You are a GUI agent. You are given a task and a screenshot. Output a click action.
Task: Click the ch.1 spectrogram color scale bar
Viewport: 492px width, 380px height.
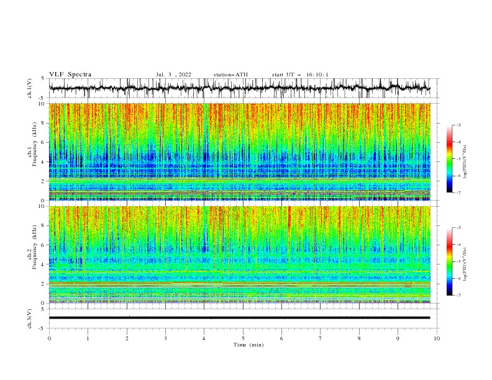click(x=449, y=159)
